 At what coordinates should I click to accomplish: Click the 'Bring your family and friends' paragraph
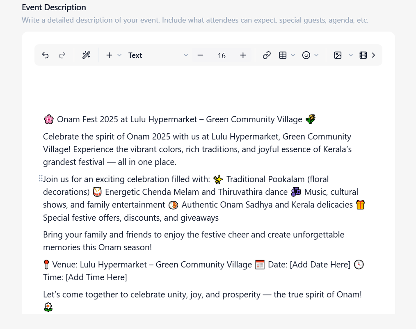194,241
